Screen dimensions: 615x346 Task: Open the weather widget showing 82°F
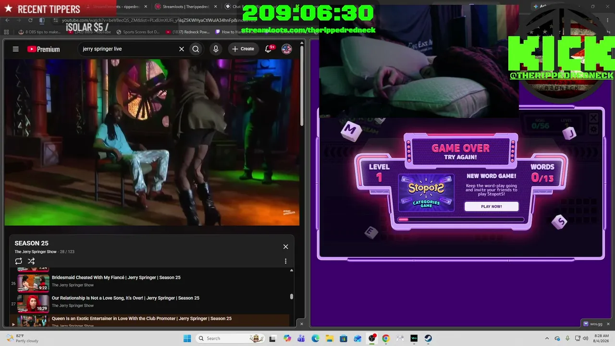tap(21, 338)
